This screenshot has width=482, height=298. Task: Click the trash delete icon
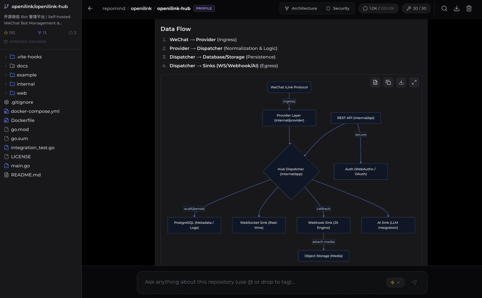coord(469,8)
